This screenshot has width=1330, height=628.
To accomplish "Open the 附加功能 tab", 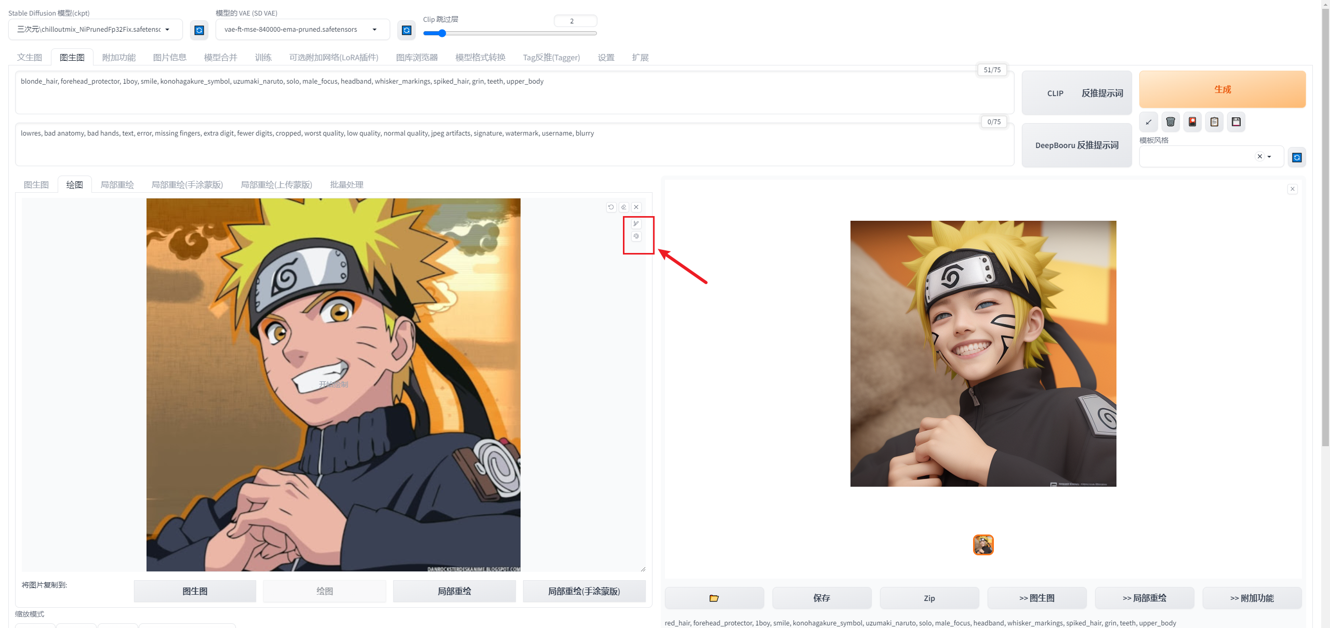I will pos(119,57).
